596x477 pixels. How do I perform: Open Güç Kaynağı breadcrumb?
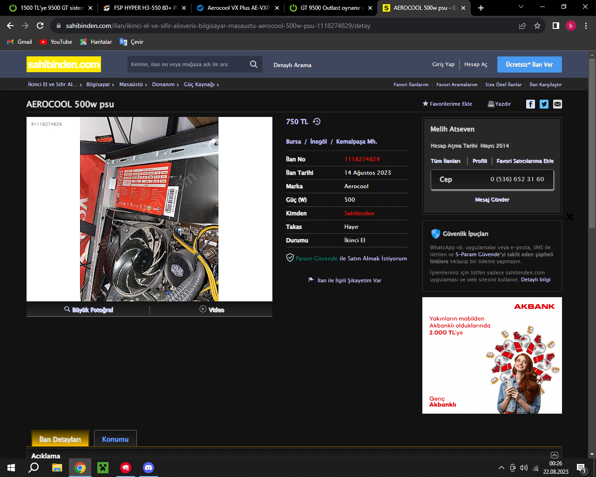coord(199,84)
